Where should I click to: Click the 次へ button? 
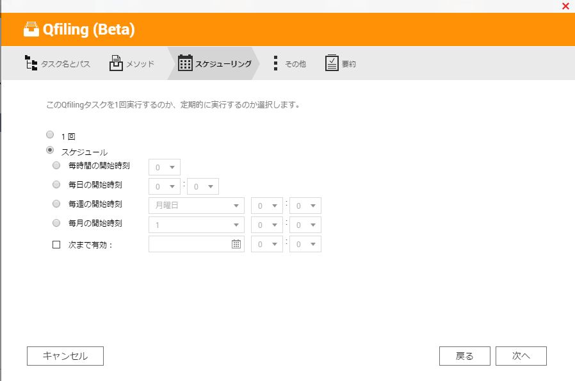click(521, 356)
